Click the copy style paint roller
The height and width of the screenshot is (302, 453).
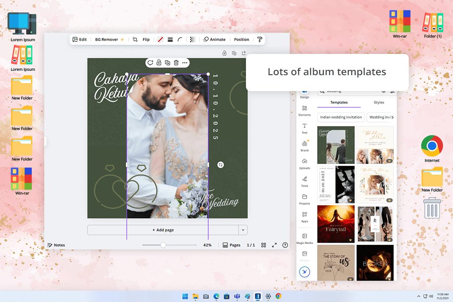260,39
